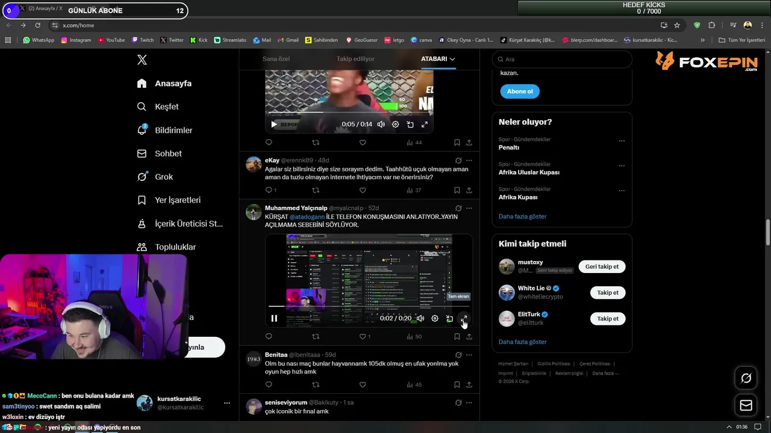Image resolution: width=771 pixels, height=433 pixels.
Task: Open more options for Afrika Kupası trend
Action: 622,191
